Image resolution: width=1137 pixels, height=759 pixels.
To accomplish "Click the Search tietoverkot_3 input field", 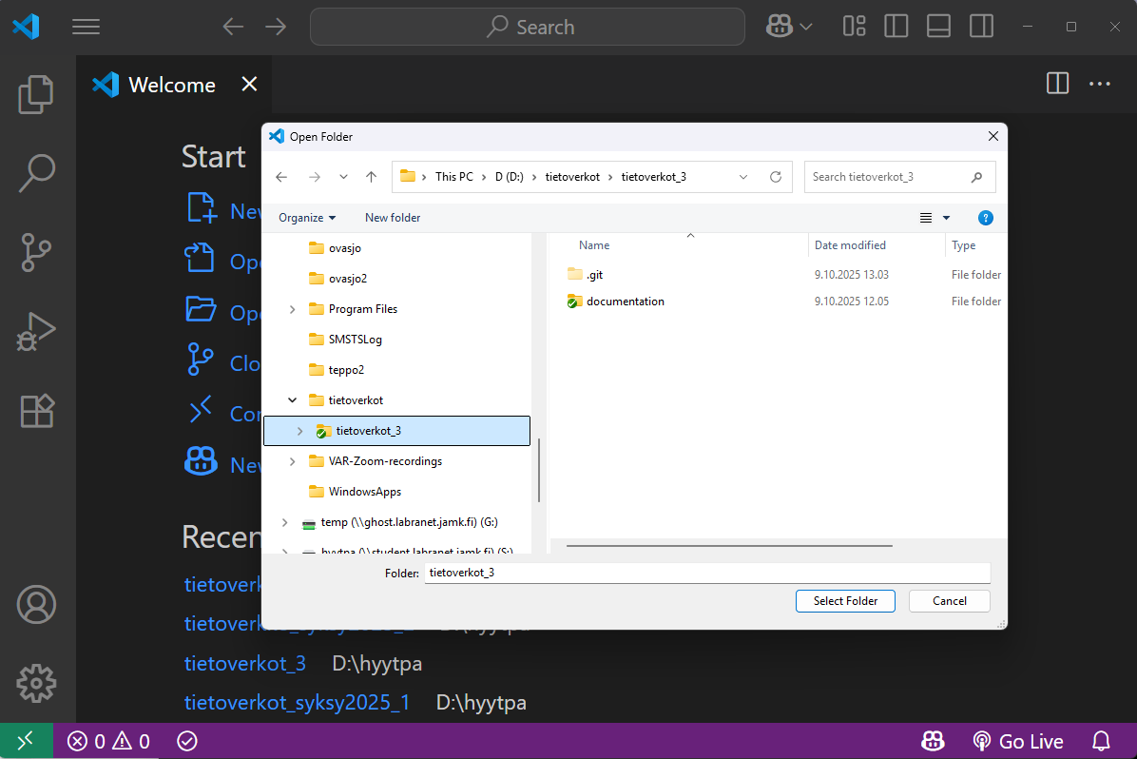I will click(x=888, y=177).
